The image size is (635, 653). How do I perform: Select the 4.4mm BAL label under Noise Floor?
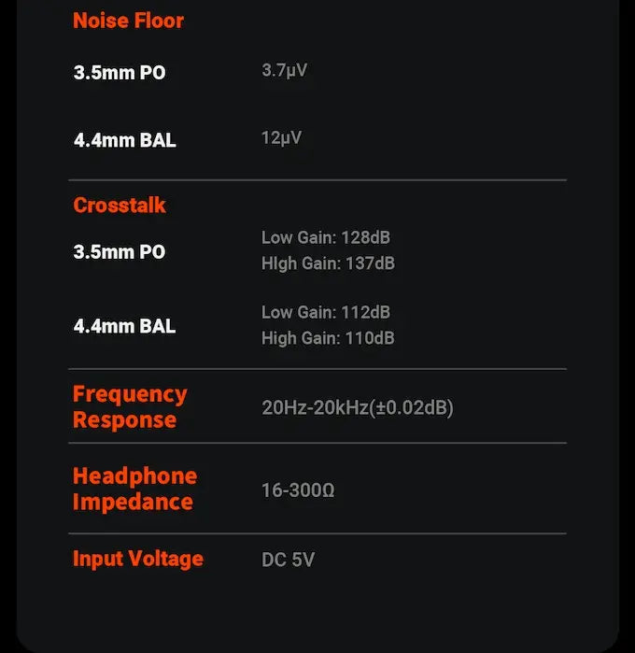(124, 140)
